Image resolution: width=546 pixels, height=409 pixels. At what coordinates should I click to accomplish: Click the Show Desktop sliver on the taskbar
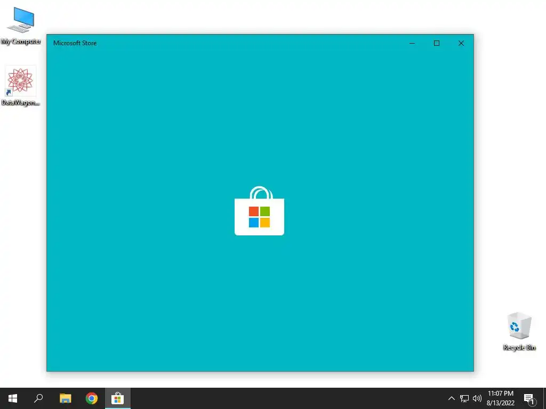point(544,398)
